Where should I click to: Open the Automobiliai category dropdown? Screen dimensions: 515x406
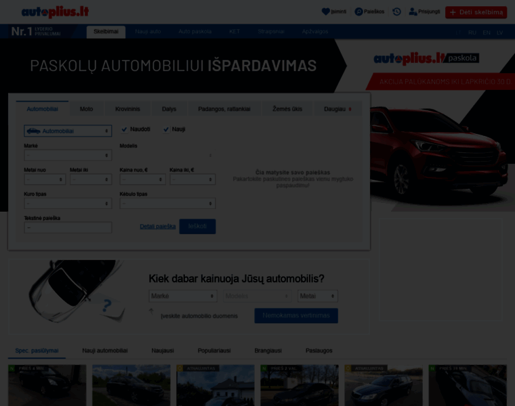tap(68, 131)
